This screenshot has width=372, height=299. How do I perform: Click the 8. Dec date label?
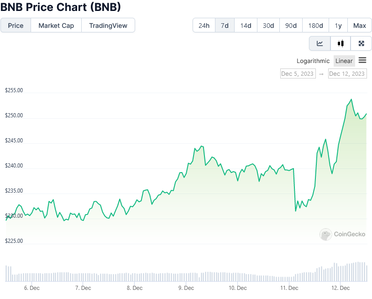pos(135,288)
